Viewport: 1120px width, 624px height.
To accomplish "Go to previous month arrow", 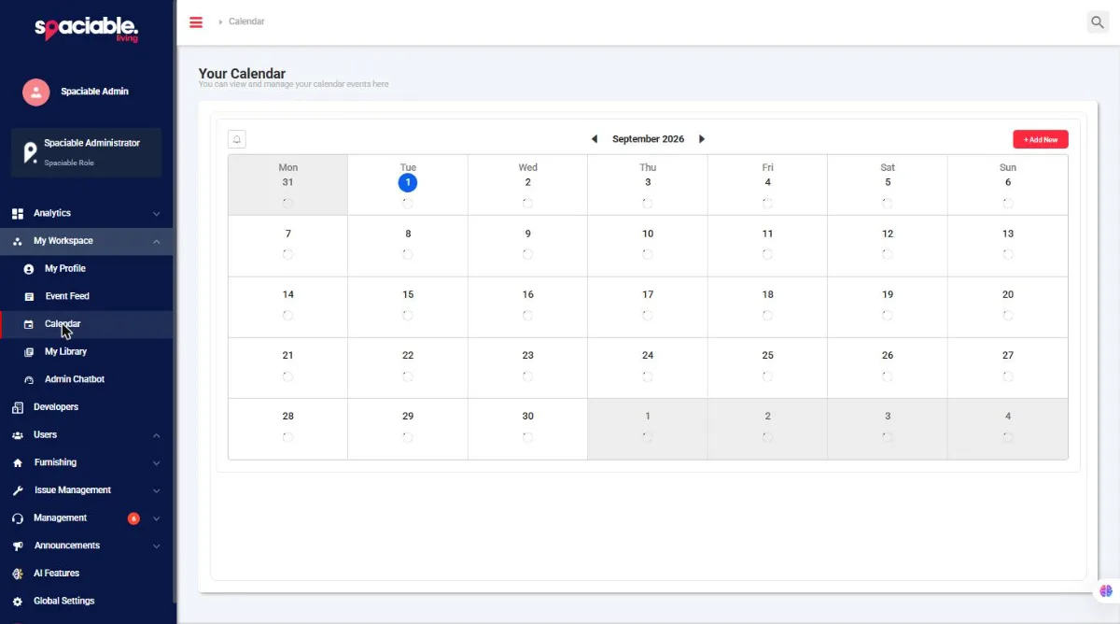I will coord(595,139).
